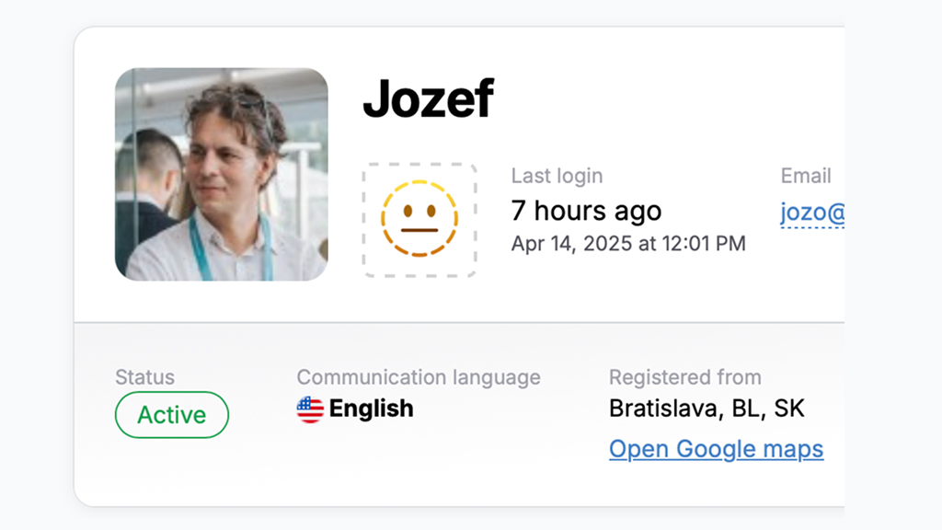Click the divider line between card sections
Viewport: 942px width, 530px height.
(459, 323)
